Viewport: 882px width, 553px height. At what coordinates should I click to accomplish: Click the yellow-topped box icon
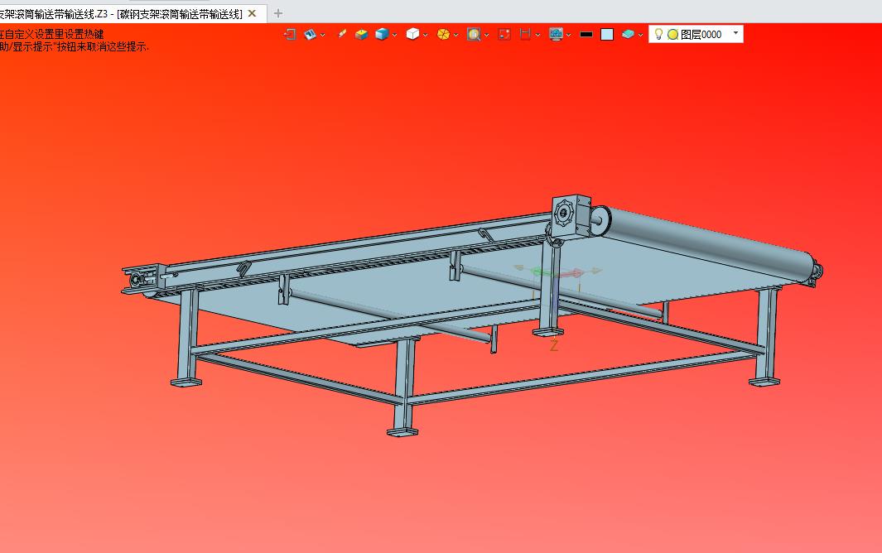click(x=362, y=34)
